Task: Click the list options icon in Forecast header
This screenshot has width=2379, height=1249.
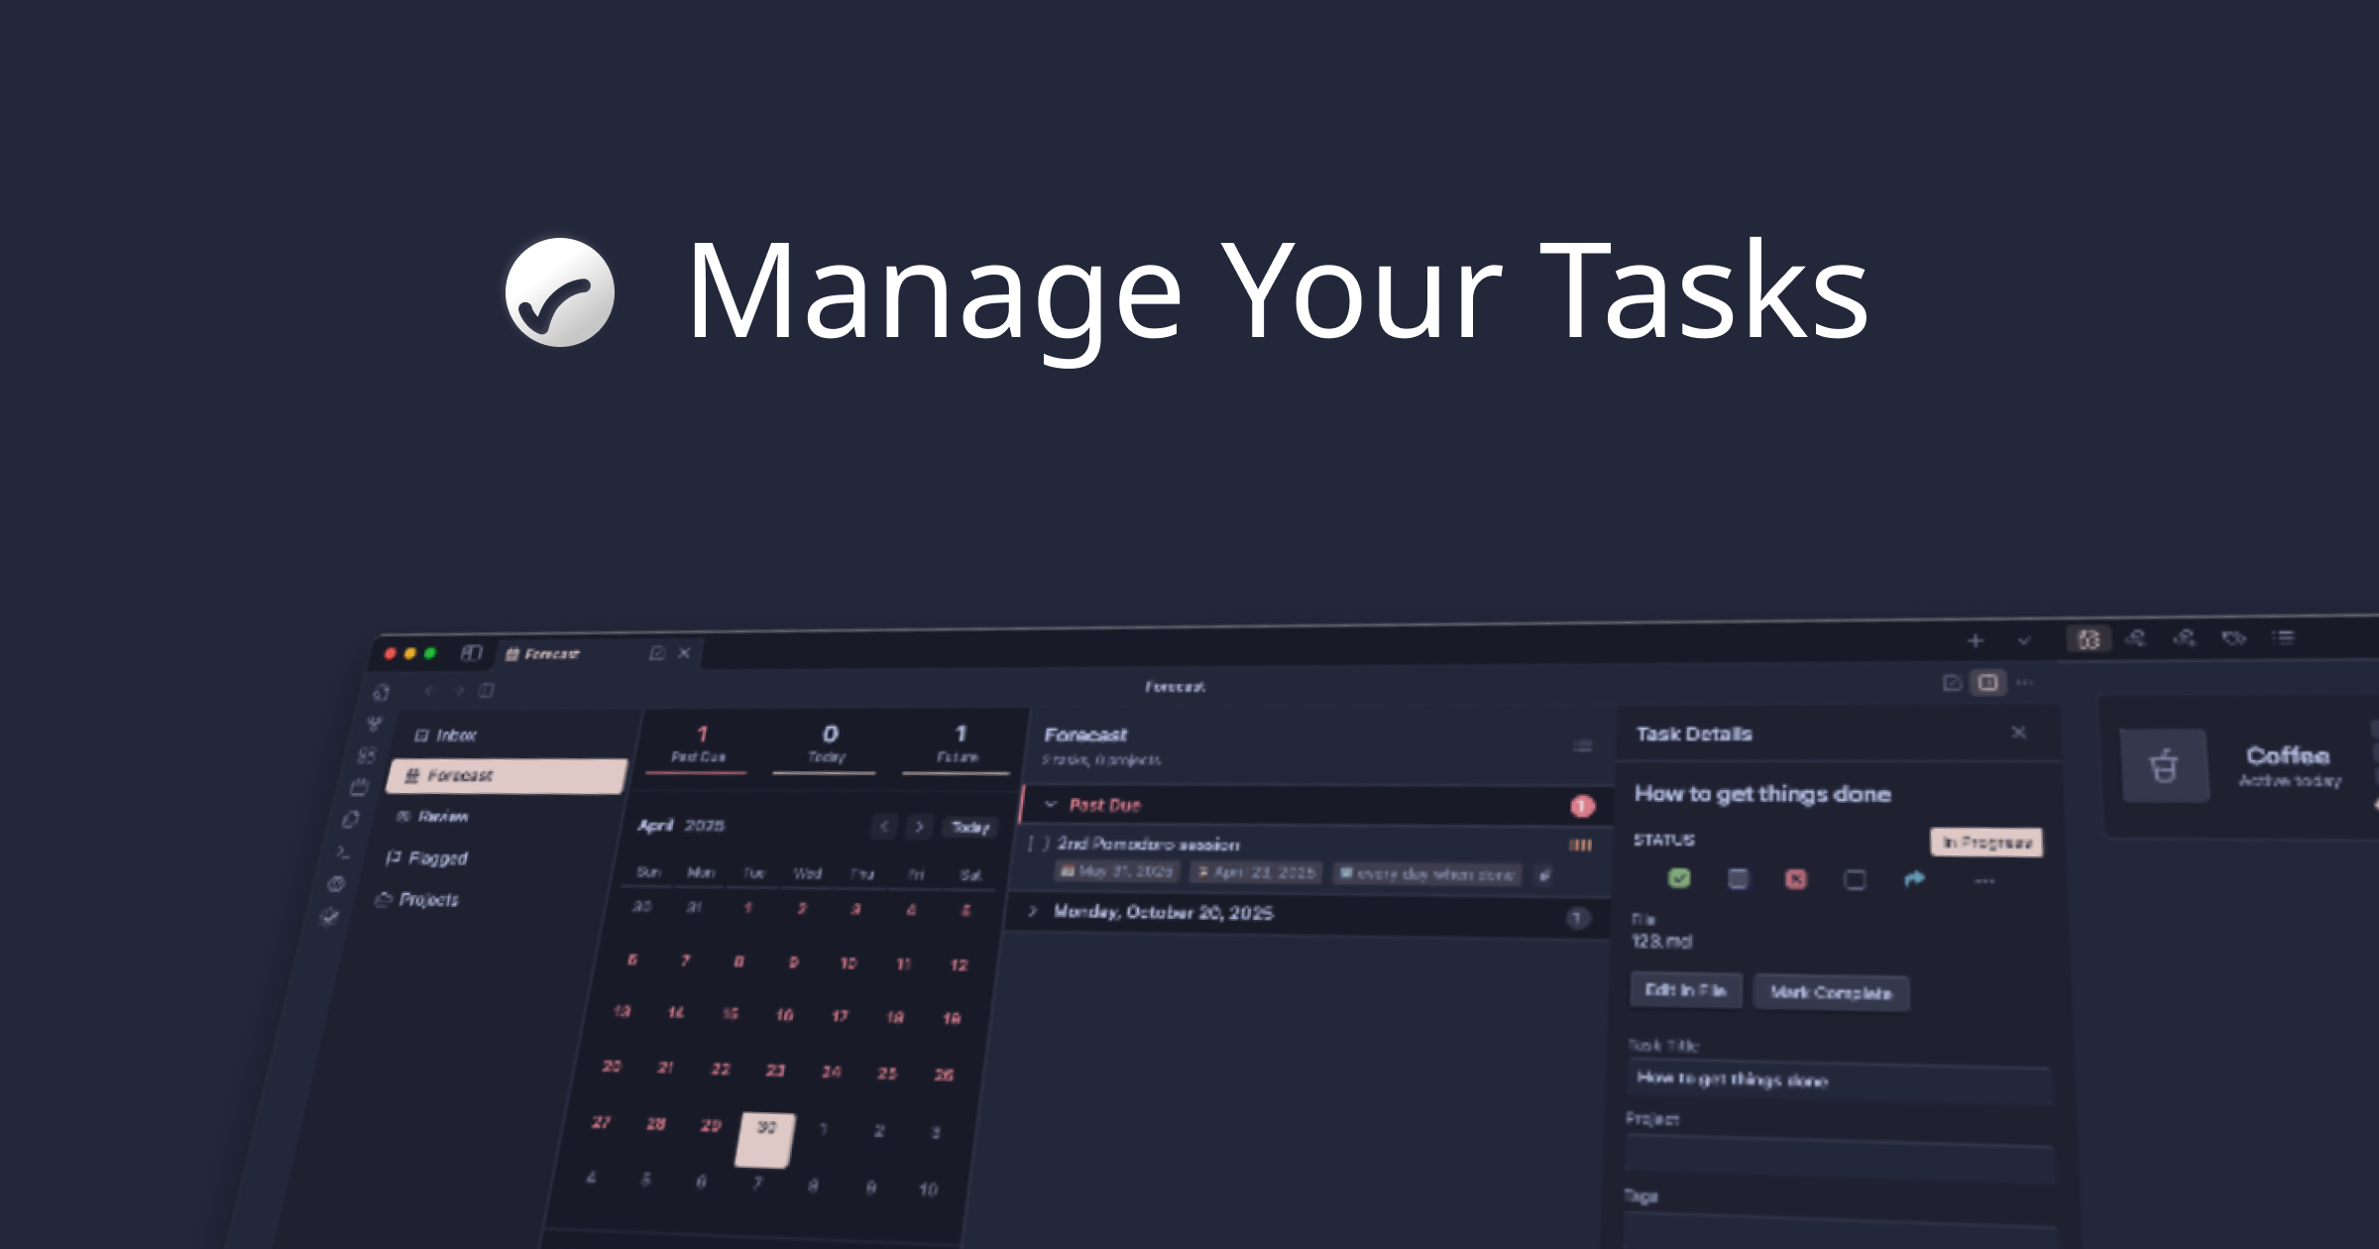Action: click(x=1583, y=745)
